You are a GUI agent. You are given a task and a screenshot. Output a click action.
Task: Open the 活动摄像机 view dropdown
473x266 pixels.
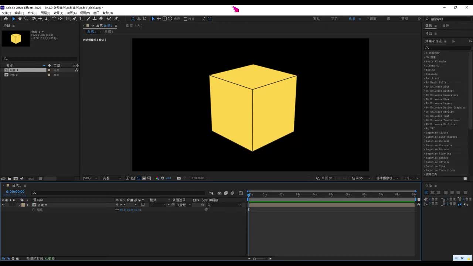(x=388, y=178)
